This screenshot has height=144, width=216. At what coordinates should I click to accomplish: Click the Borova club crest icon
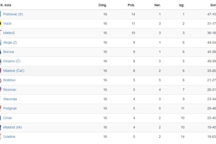click(x=1, y=52)
